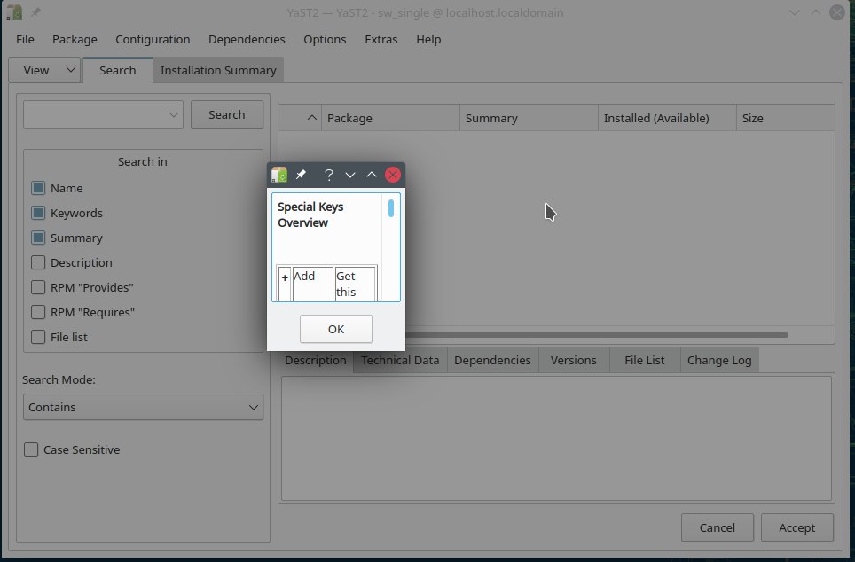Pin the main YaST2 window
This screenshot has height=562, width=855.
[35, 12]
